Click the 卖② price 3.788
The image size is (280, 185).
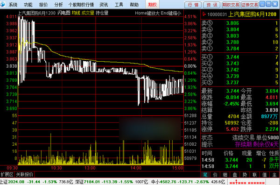coord(232,42)
